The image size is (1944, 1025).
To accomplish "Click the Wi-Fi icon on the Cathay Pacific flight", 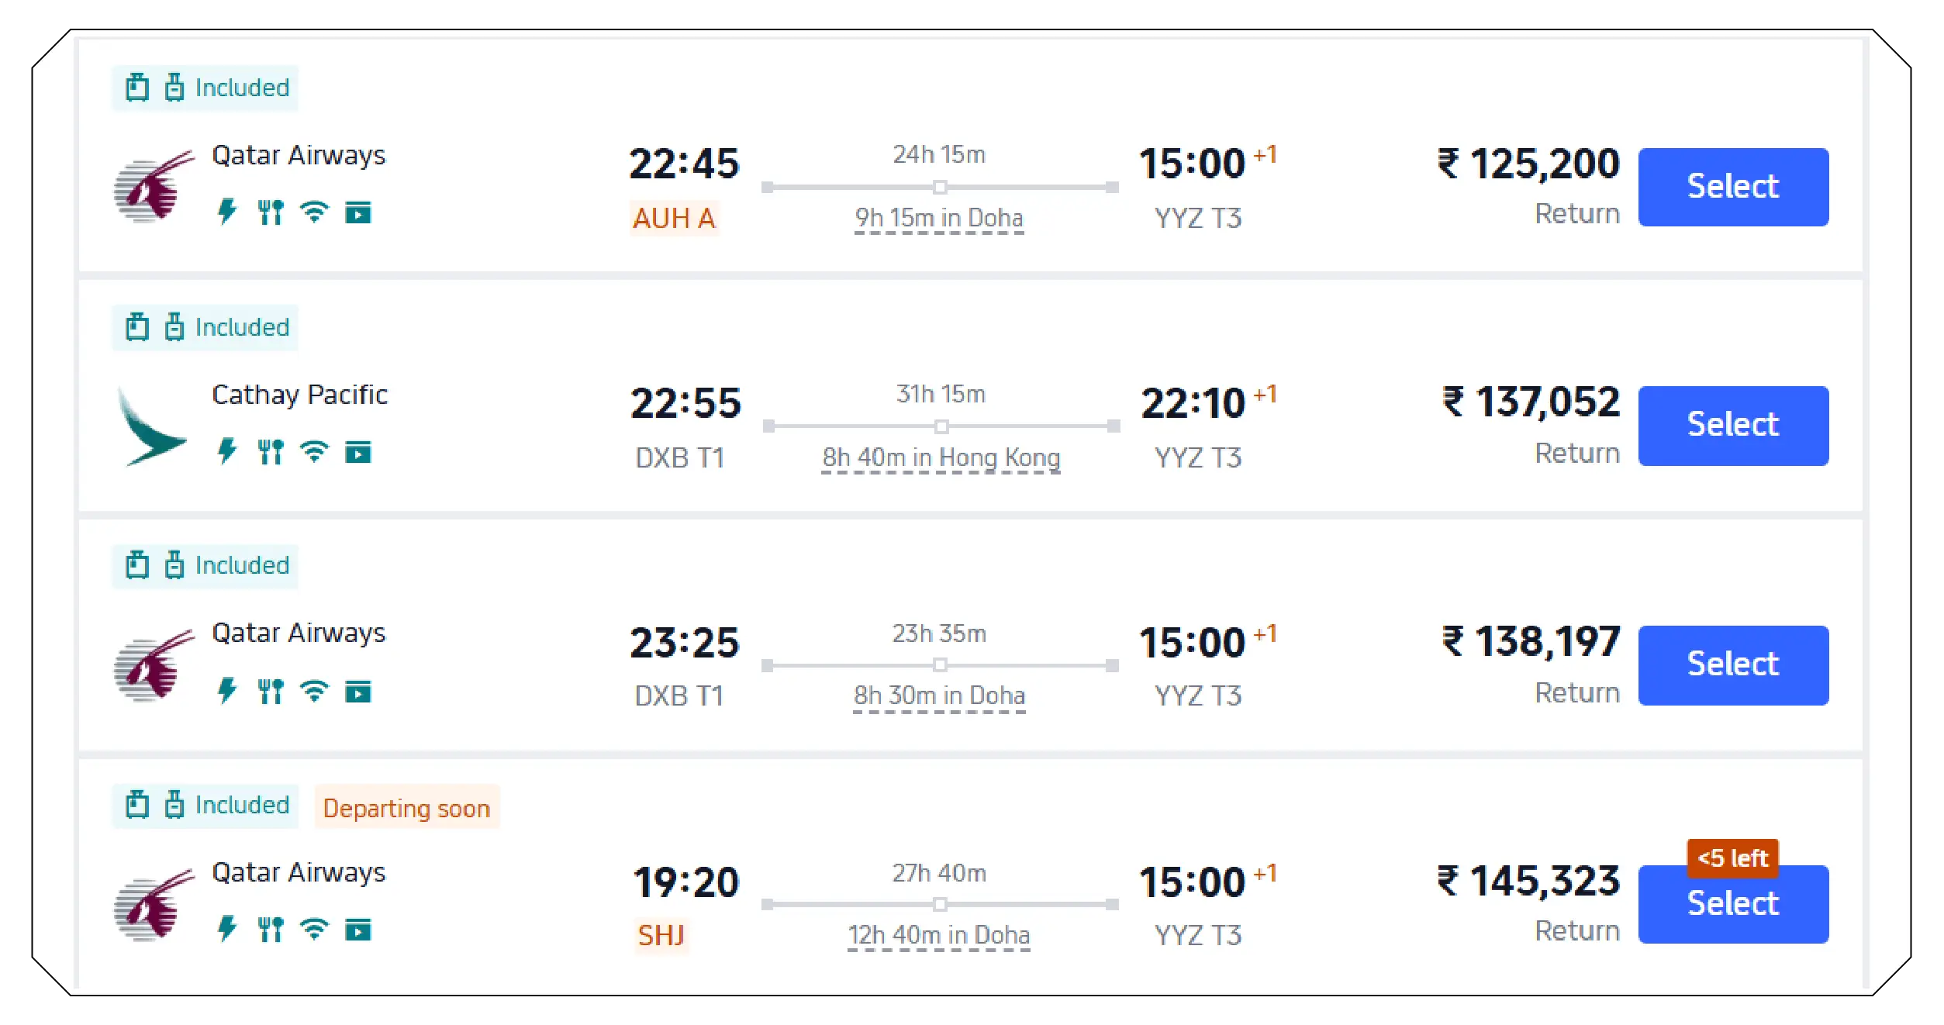I will (x=314, y=451).
